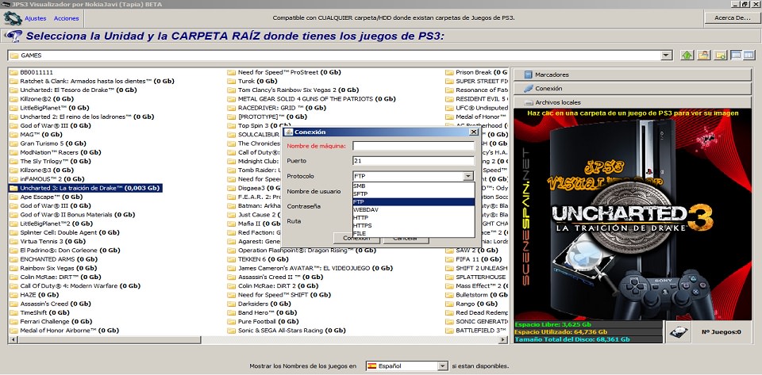Open the Acciones menu
Screen dimensions: 762x375
click(x=67, y=18)
